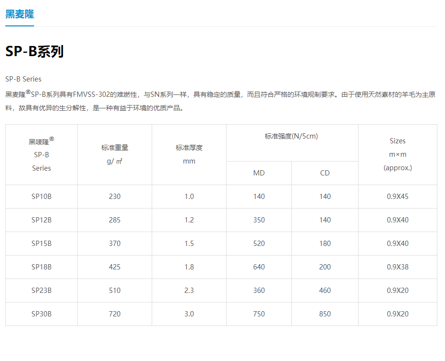Click the MD value 750
This screenshot has width=445, height=361.
coord(259,314)
